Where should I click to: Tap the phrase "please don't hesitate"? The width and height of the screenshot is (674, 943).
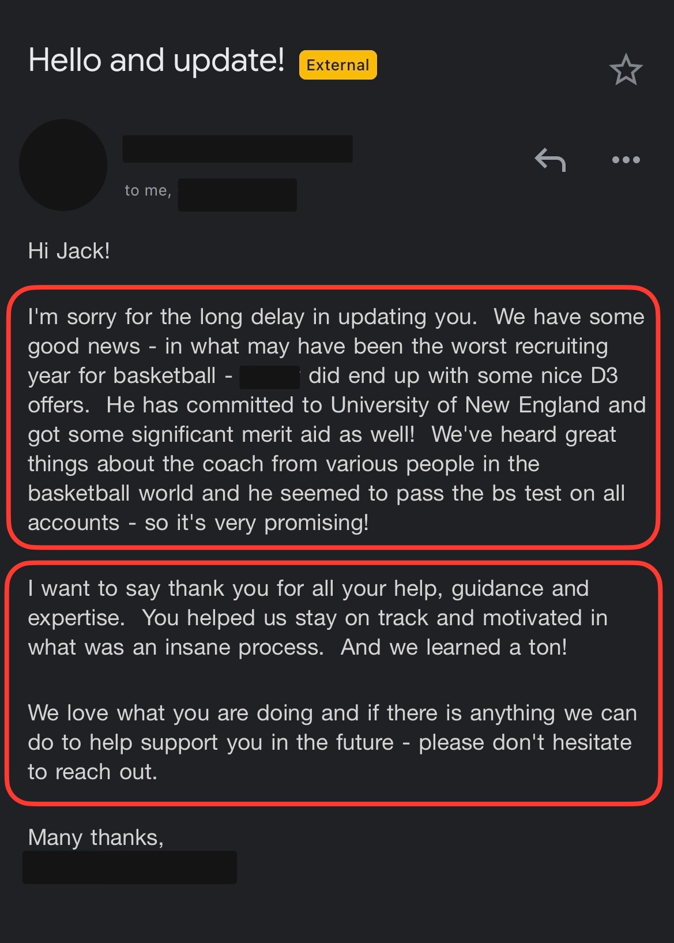(x=525, y=742)
